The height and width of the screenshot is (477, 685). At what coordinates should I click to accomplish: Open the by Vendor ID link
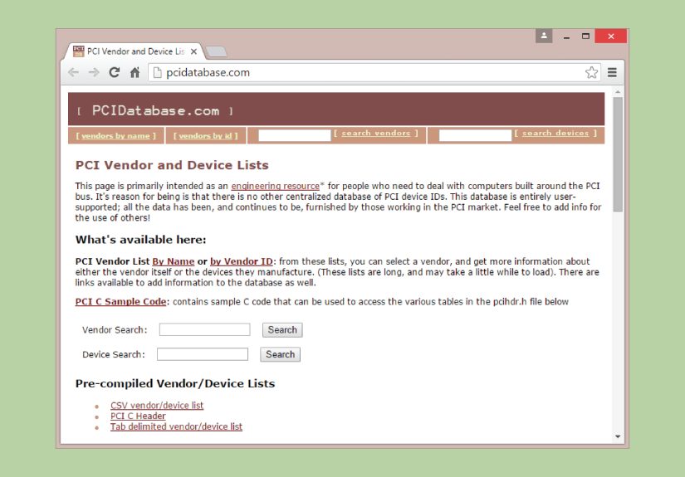tap(241, 261)
